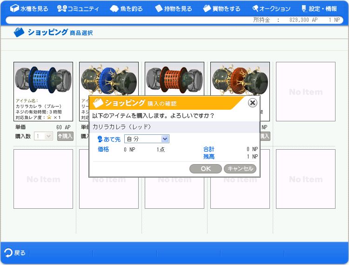Image resolution: width=349 pixels, height=265 pixels.
Task: Open the オークション menu
Action: pyautogui.click(x=271, y=8)
